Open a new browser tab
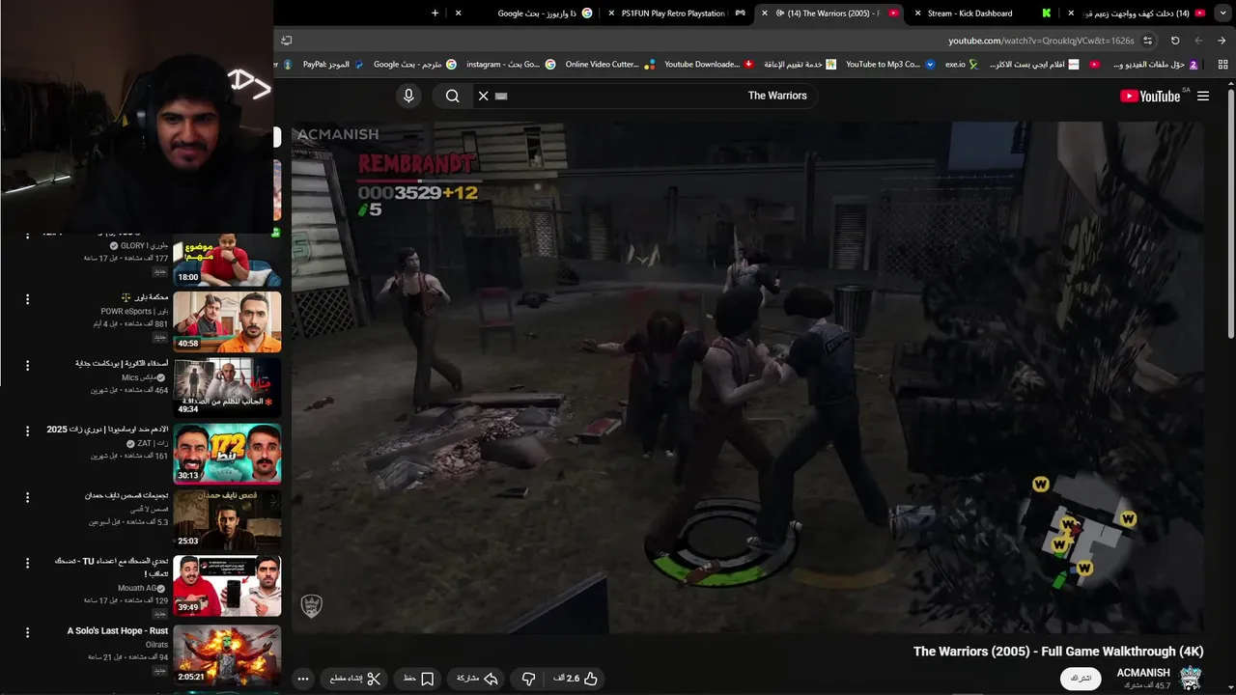This screenshot has width=1236, height=695. pos(435,14)
